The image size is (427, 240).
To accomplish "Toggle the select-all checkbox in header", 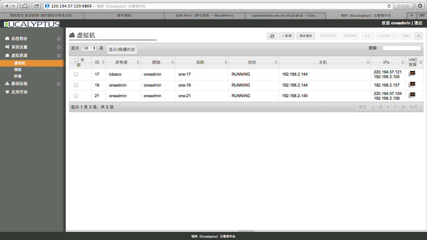I will point(77,60).
